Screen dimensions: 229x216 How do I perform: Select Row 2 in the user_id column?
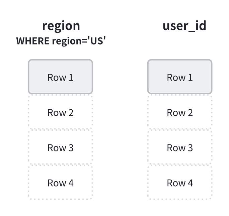(180, 113)
